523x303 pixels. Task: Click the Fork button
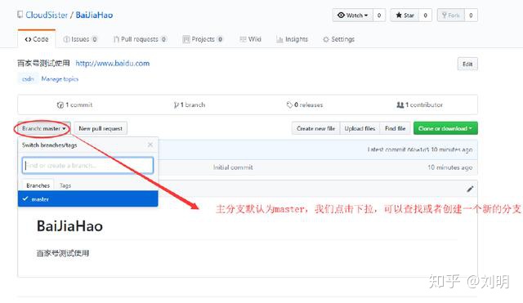(450, 15)
